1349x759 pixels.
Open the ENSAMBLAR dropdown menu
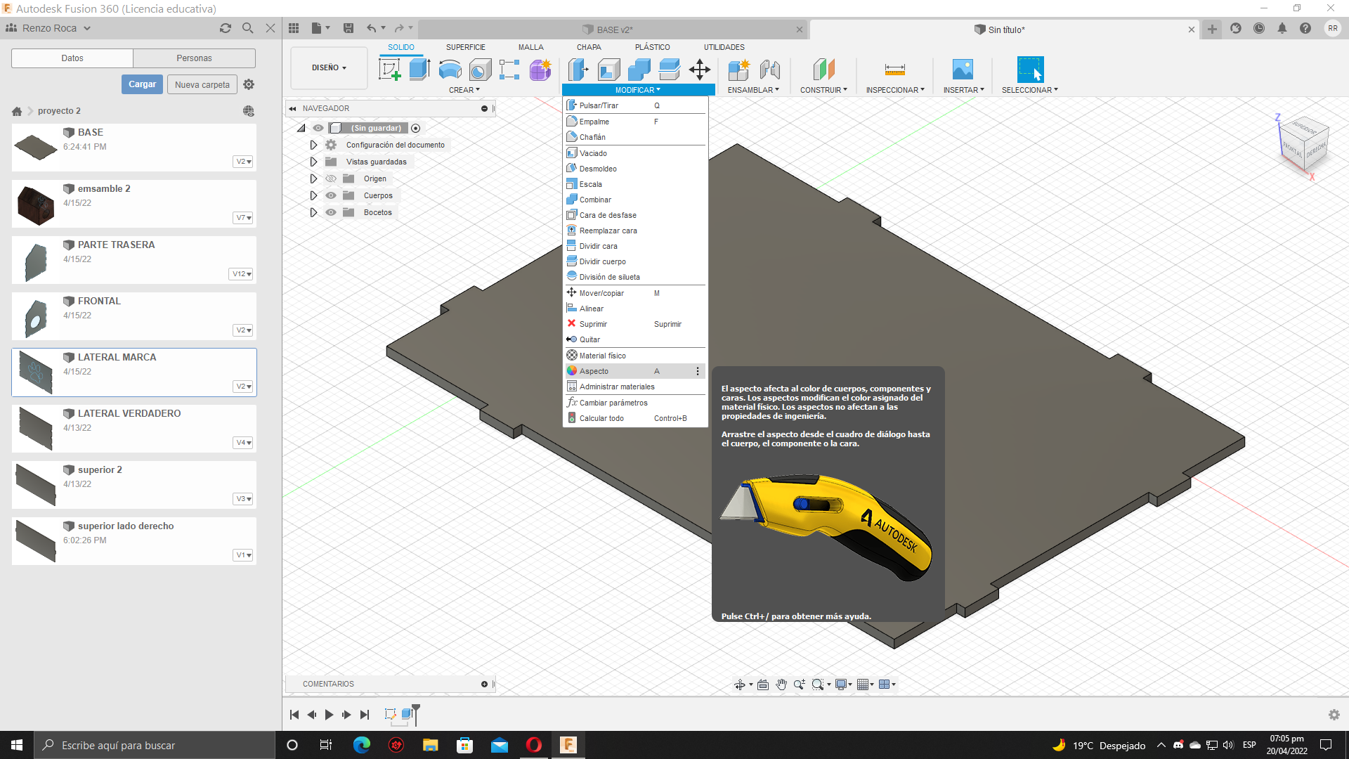point(753,90)
